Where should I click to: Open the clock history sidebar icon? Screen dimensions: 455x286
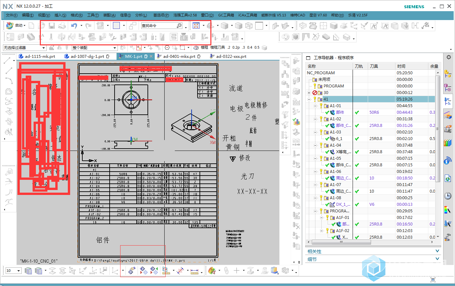click(447, 196)
